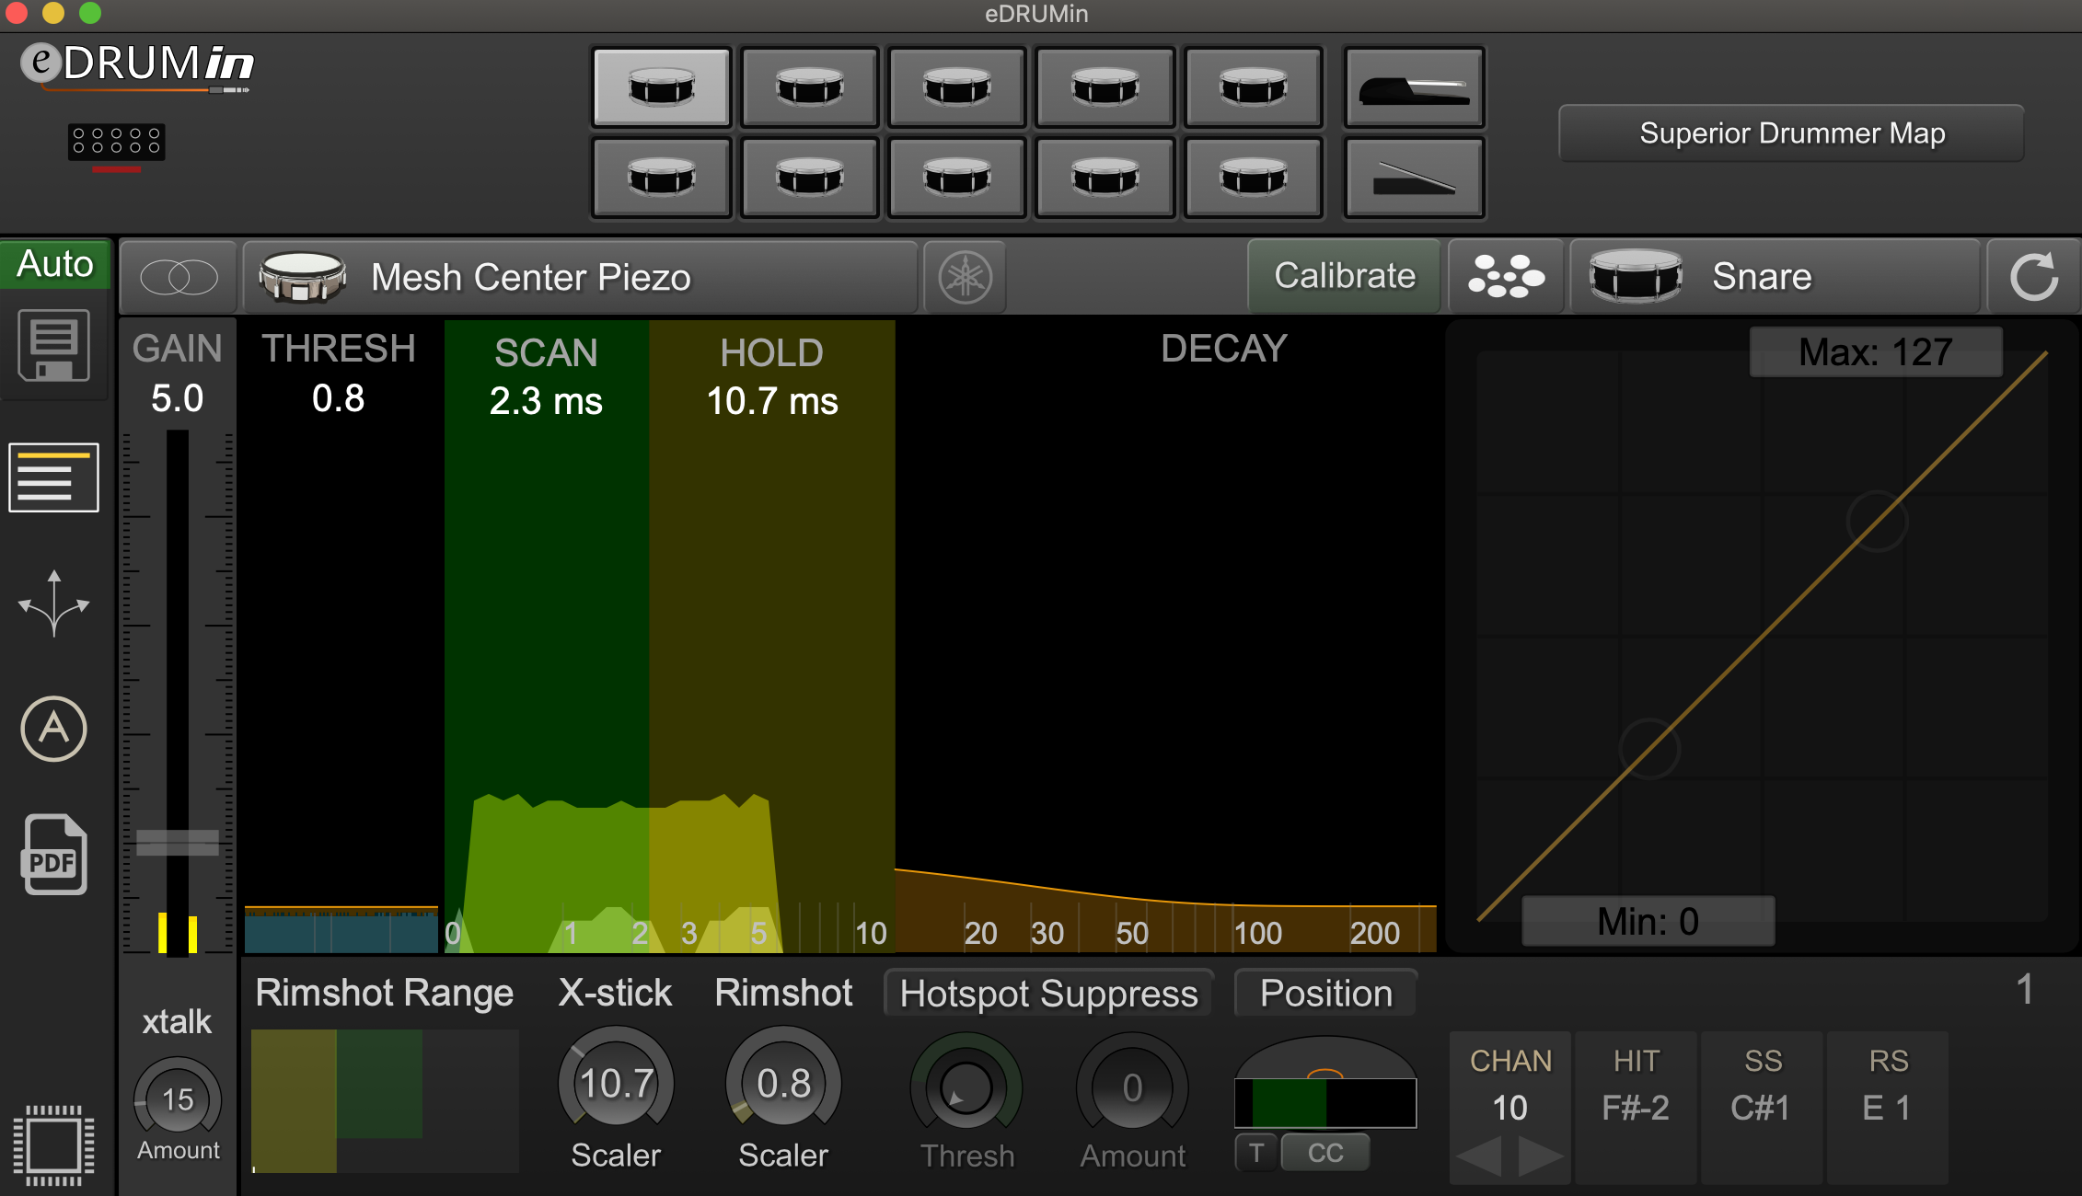Click the RS note E 1 field
The width and height of the screenshot is (2082, 1196).
pos(1887,1108)
